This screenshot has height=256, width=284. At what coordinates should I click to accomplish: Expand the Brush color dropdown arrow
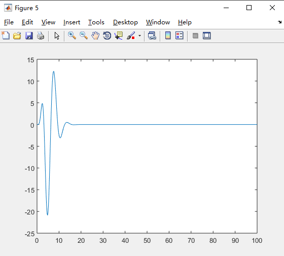[139, 35]
